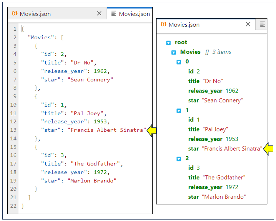The image size is (276, 221).
Task: Select release_year 1972 in tree view
Action: pos(232,187)
